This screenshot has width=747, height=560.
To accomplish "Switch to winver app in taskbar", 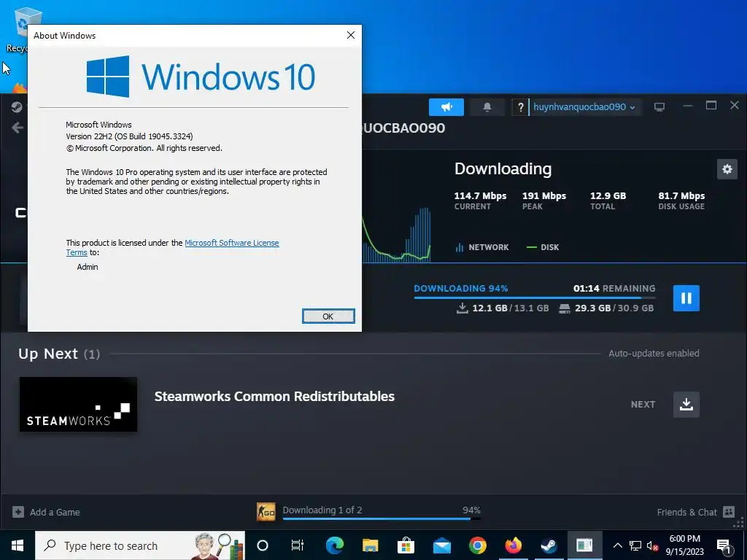I will coord(584,545).
